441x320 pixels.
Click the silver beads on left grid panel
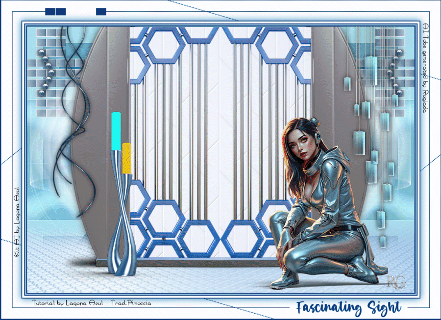tap(46, 73)
